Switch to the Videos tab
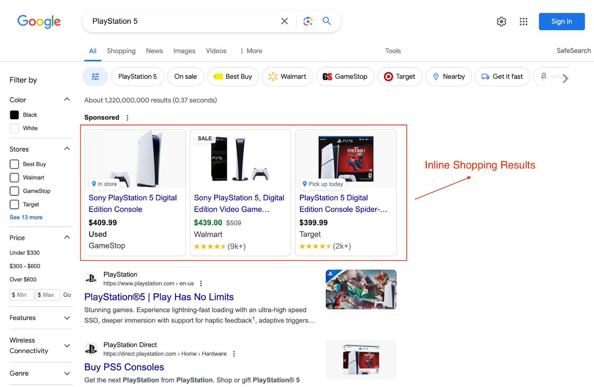The image size is (594, 387). point(216,51)
